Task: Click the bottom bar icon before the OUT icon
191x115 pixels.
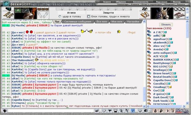Action: coord(167,111)
